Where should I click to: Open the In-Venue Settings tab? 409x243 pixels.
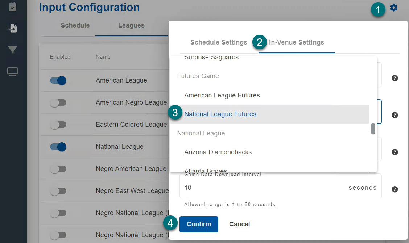(x=297, y=42)
